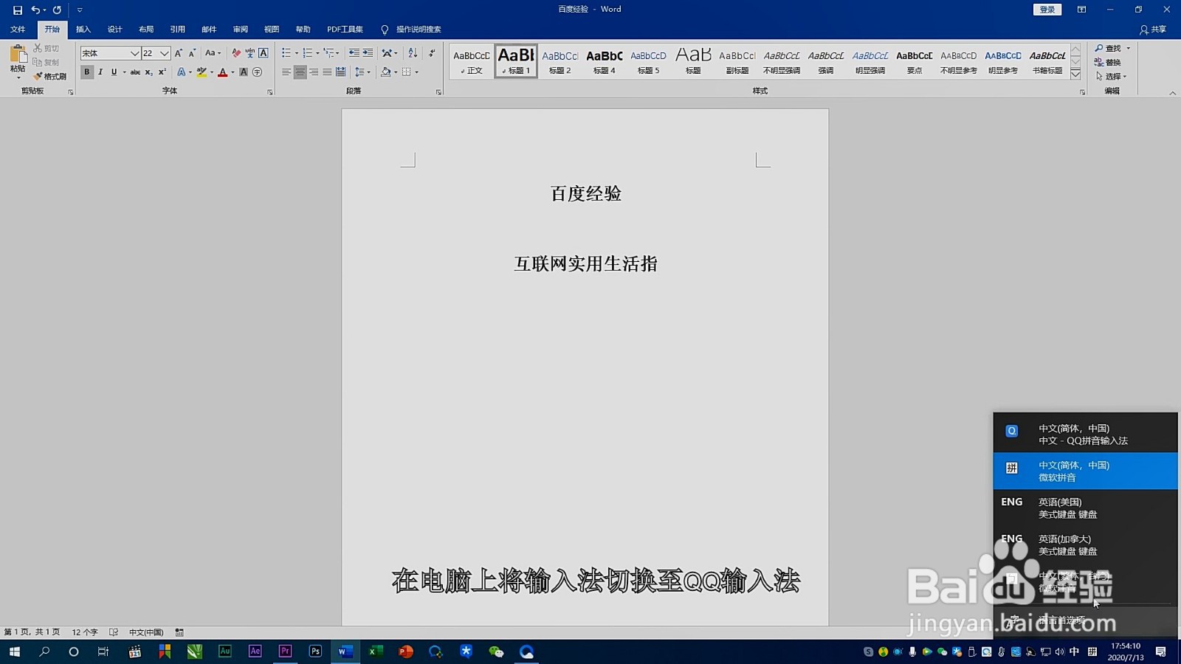
Task: Apply the 正文 style
Action: coord(472,61)
